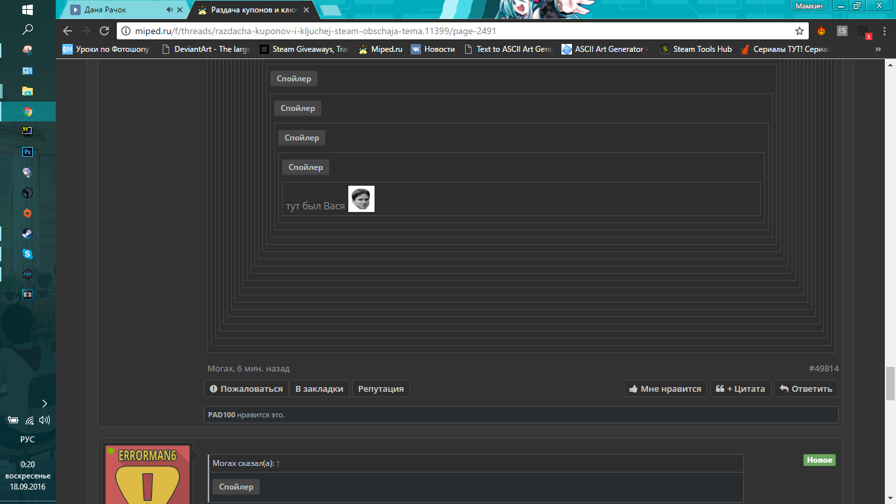The width and height of the screenshot is (896, 504).
Task: Report the post with Пожаловаться
Action: [x=246, y=388]
